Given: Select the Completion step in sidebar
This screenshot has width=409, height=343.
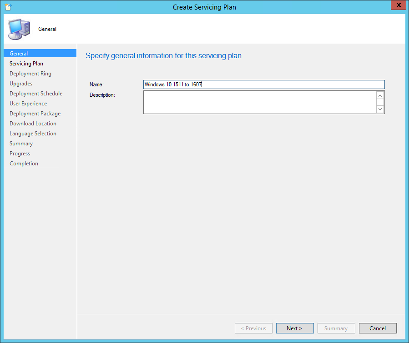Looking at the screenshot, I should (24, 164).
